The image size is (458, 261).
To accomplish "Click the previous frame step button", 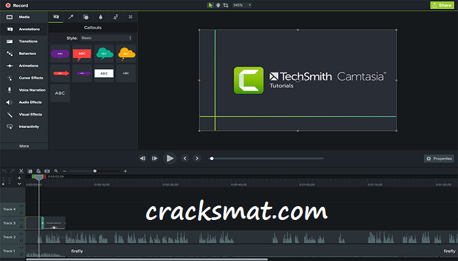I will click(x=143, y=159).
